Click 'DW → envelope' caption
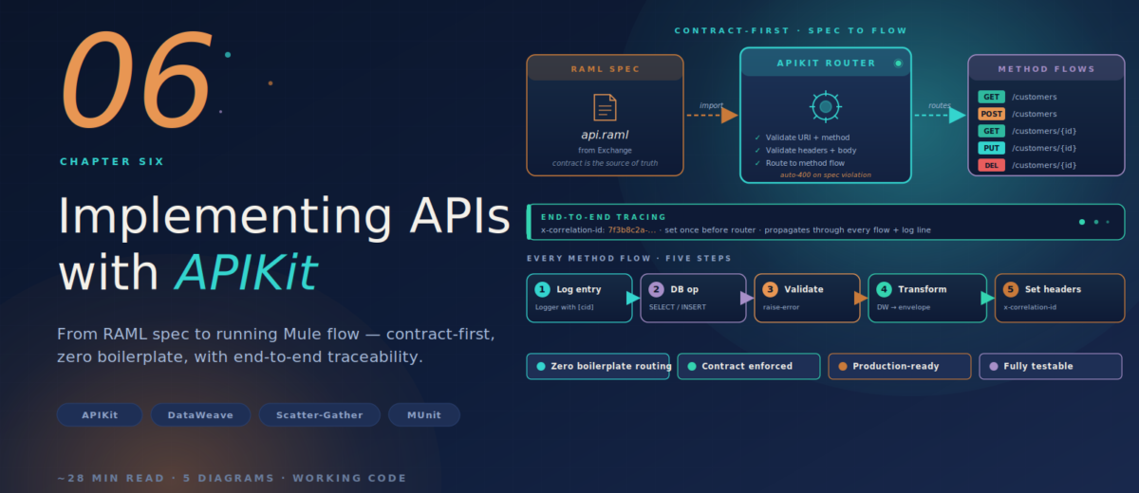This screenshot has width=1139, height=493. (x=904, y=307)
